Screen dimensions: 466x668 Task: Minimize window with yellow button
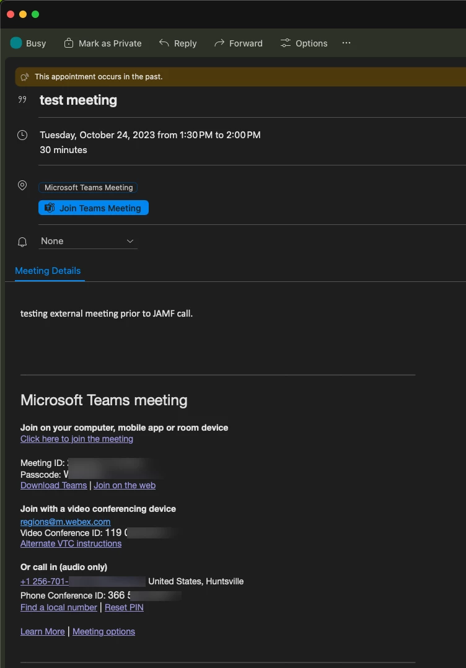(x=23, y=14)
